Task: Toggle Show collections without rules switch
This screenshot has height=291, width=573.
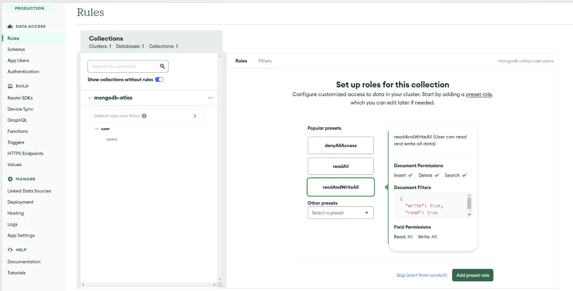Action: point(159,80)
